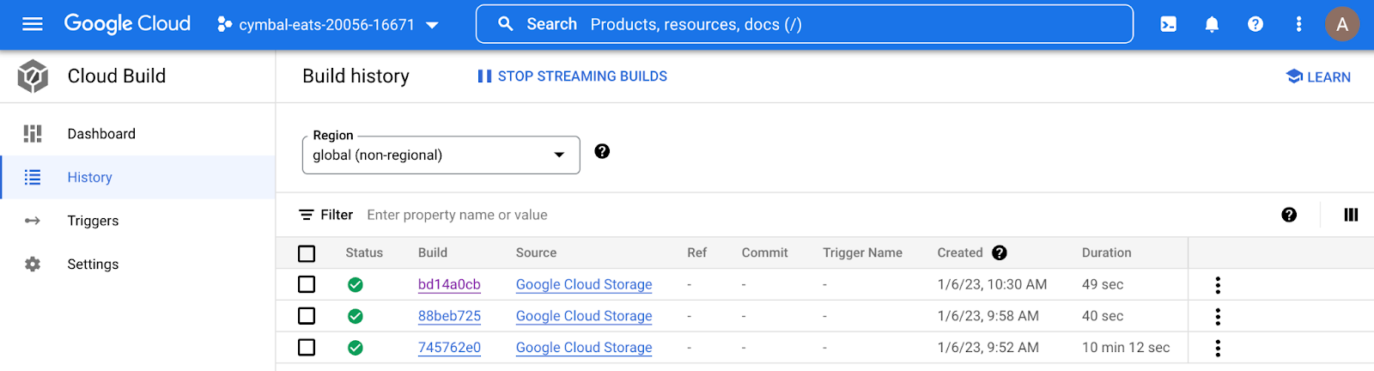Expand the Region dropdown
Viewport: 1374px width, 371px height.
tap(441, 155)
